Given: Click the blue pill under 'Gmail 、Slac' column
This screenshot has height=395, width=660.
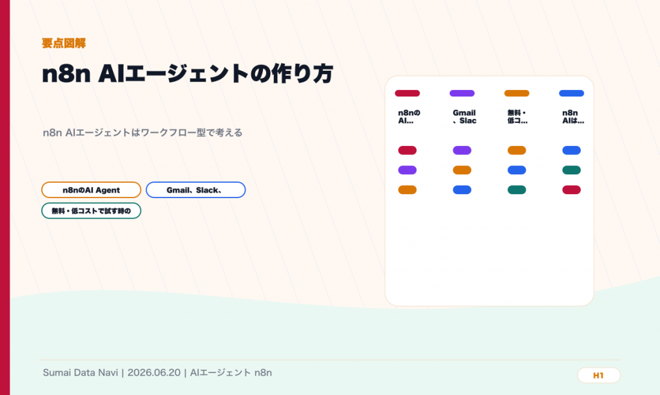Looking at the screenshot, I should click(x=462, y=190).
